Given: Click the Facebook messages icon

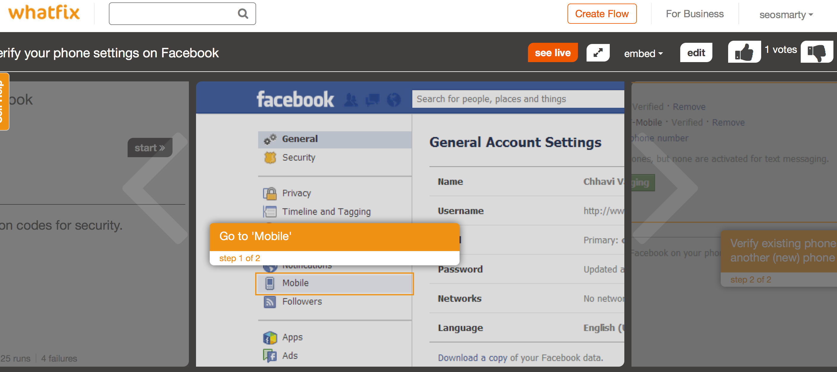Looking at the screenshot, I should [x=372, y=100].
